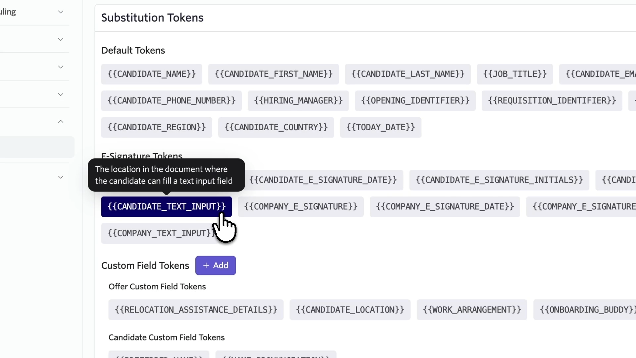Click the Add custom field token button
636x358 pixels.
tap(215, 266)
